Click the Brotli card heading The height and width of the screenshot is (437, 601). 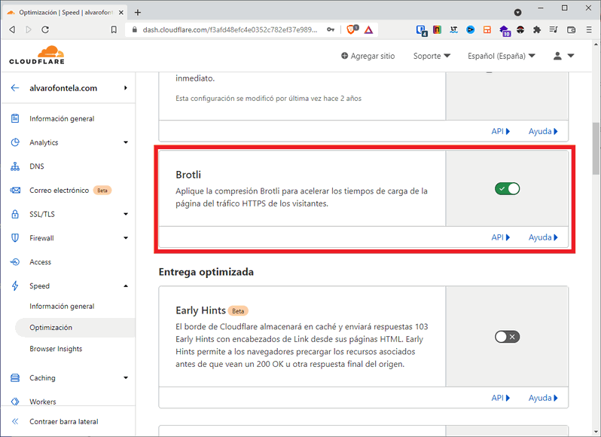188,174
